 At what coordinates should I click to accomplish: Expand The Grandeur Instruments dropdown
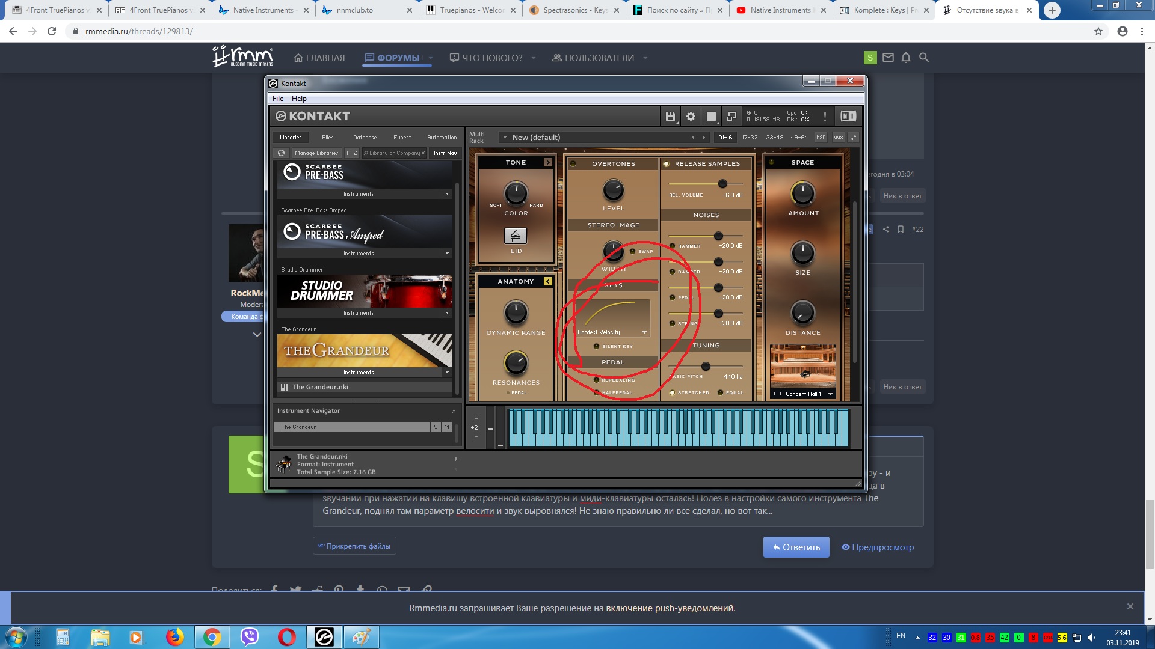(x=447, y=373)
